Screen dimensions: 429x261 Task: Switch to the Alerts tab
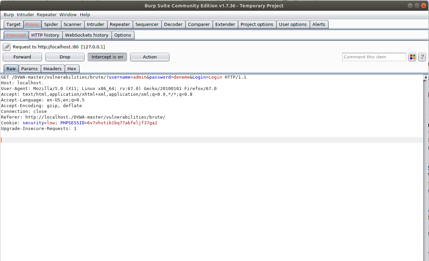(319, 24)
